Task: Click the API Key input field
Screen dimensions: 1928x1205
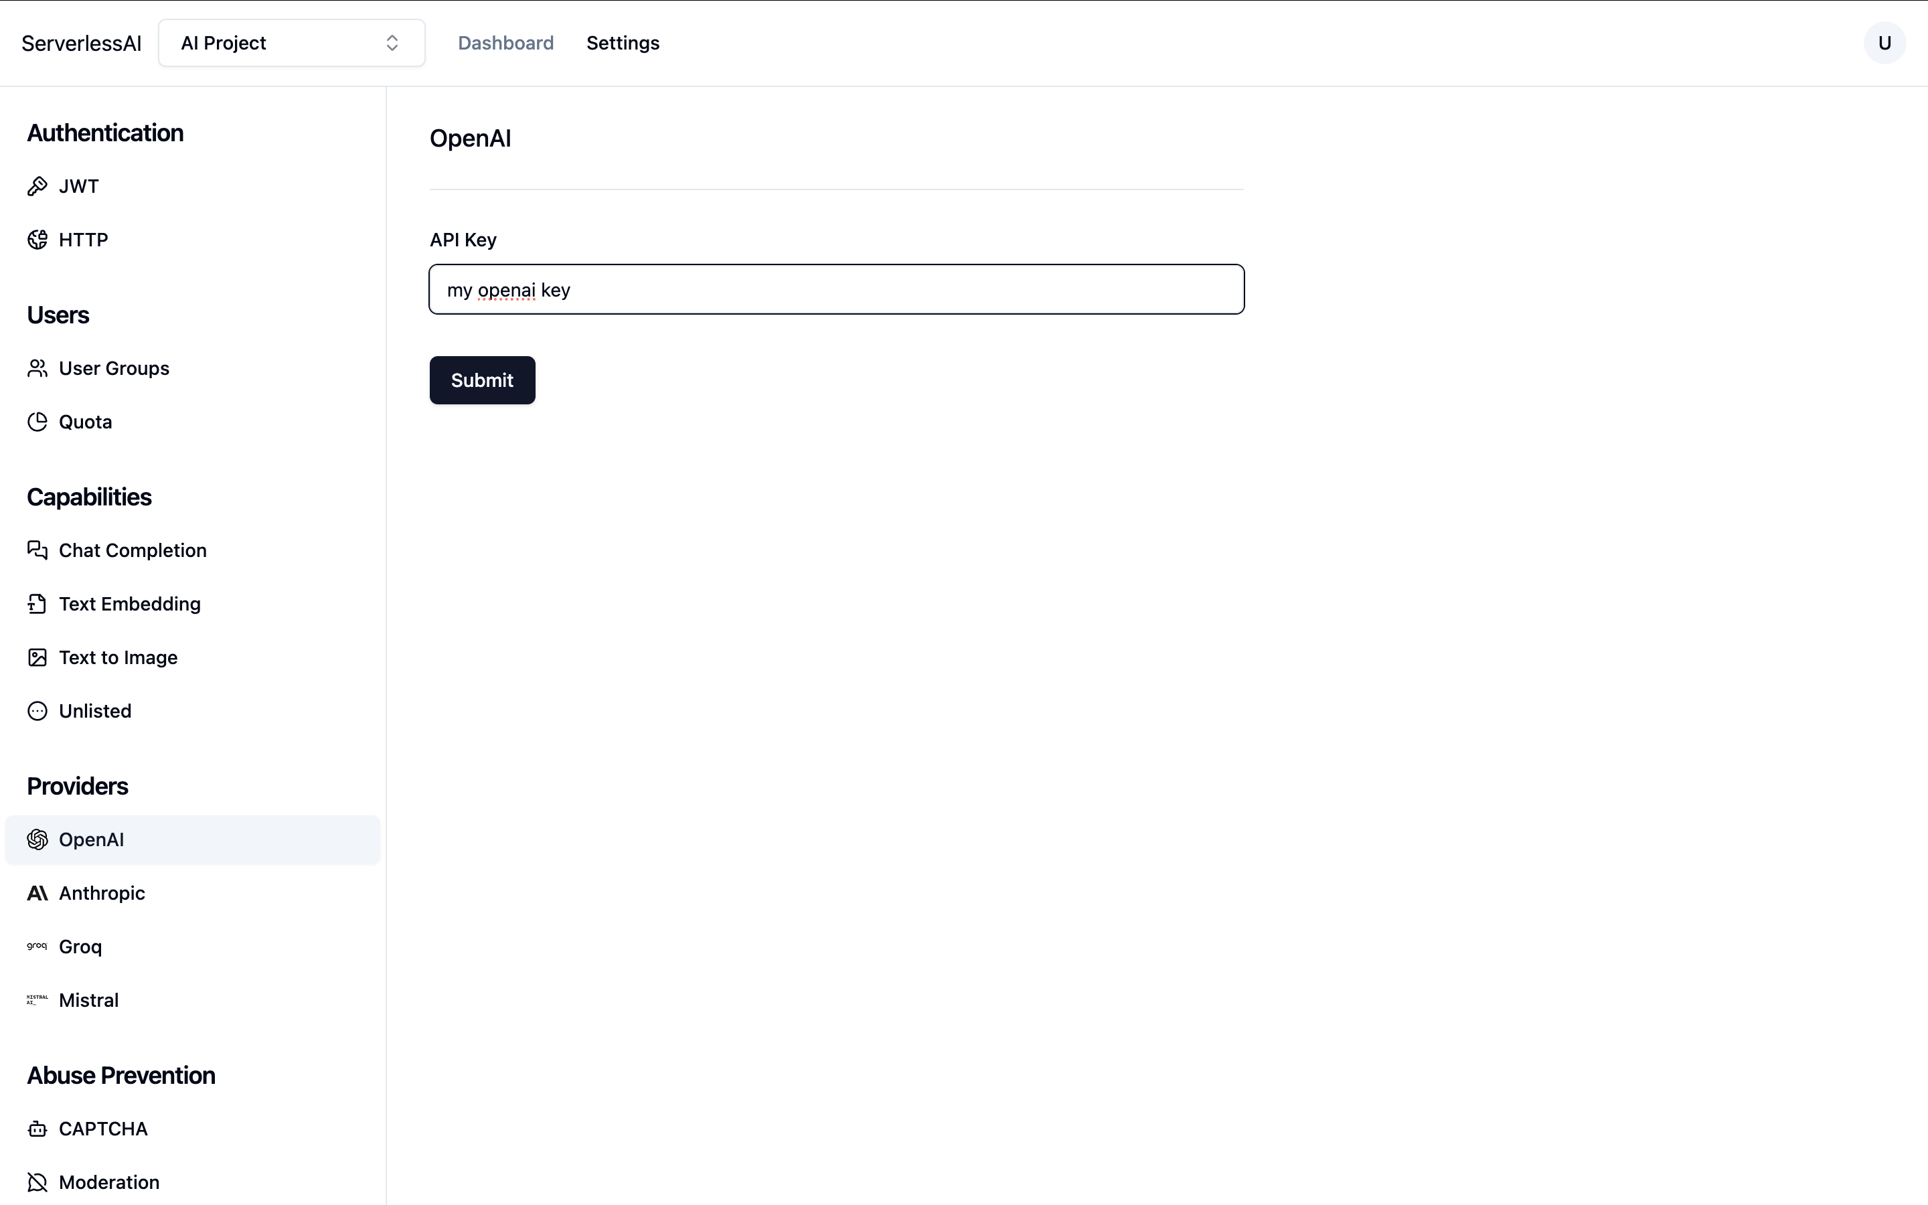Action: (837, 289)
